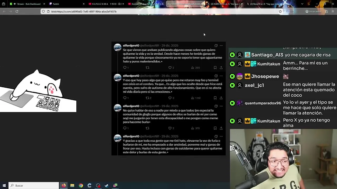
Task: Click axel_jc1 username in chat
Action: point(254,85)
